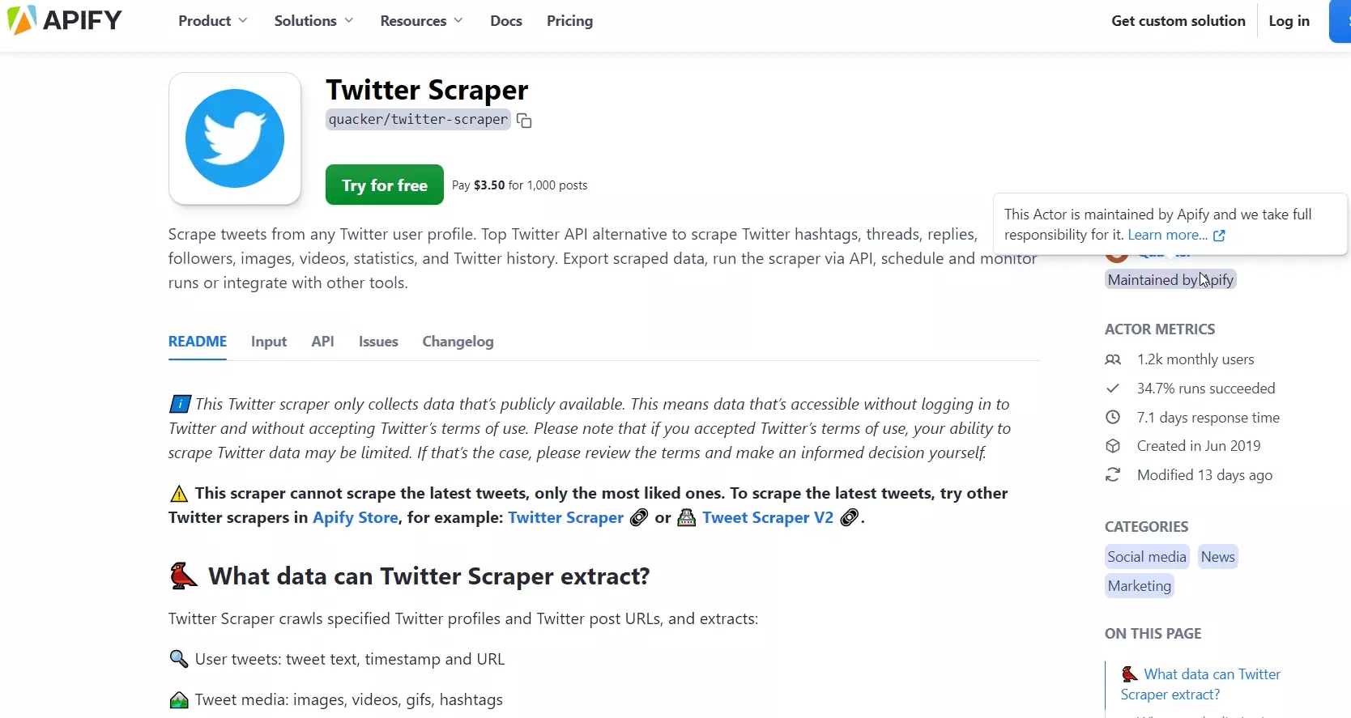Switch to the Input tab
Viewport: 1351px width, 718px height.
coord(269,342)
